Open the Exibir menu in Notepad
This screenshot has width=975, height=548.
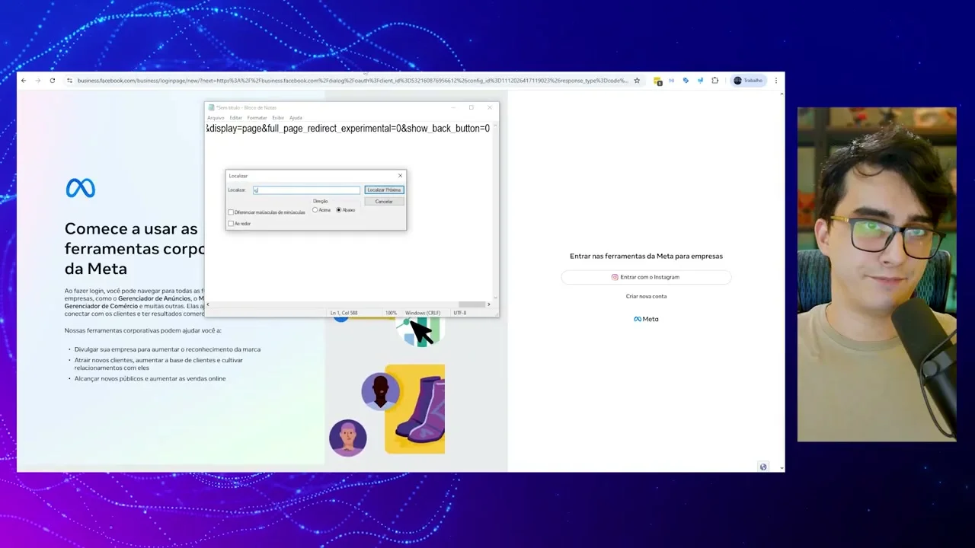tap(278, 118)
